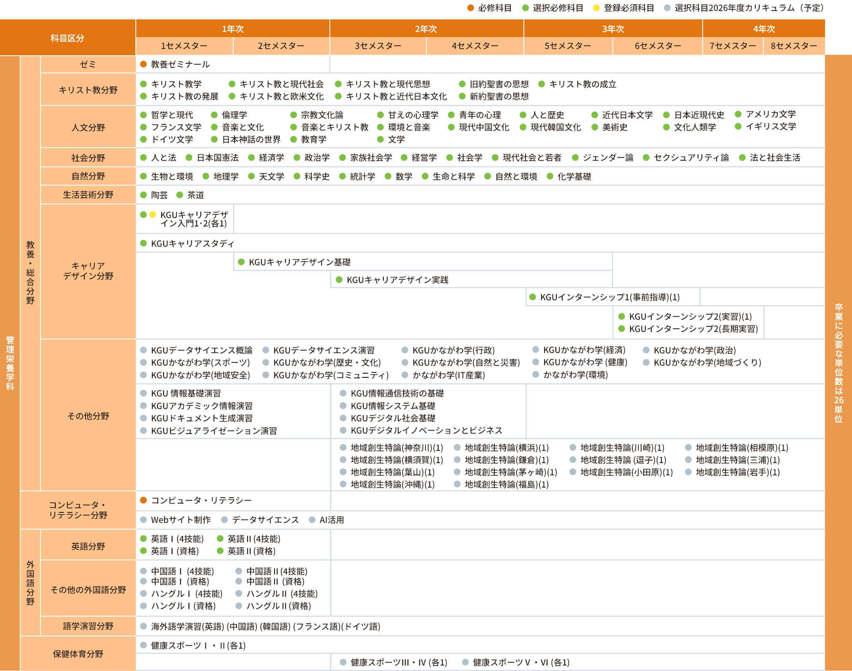Select the 1年次 header

(x=232, y=29)
